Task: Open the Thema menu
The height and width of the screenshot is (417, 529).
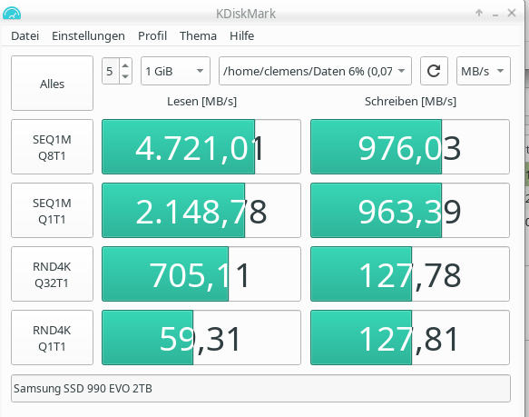Action: tap(198, 35)
